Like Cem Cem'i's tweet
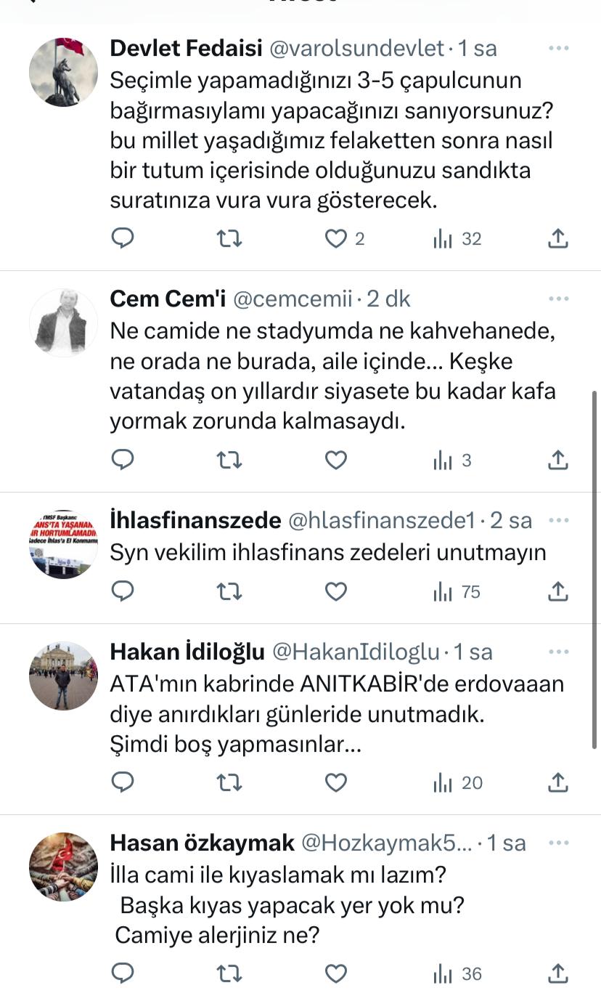 335,460
